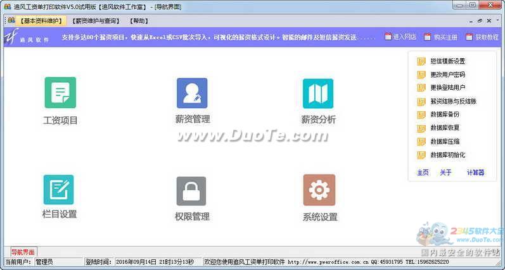
Task: Open the 【薪资维护与查询】 menu
Action: 96,21
